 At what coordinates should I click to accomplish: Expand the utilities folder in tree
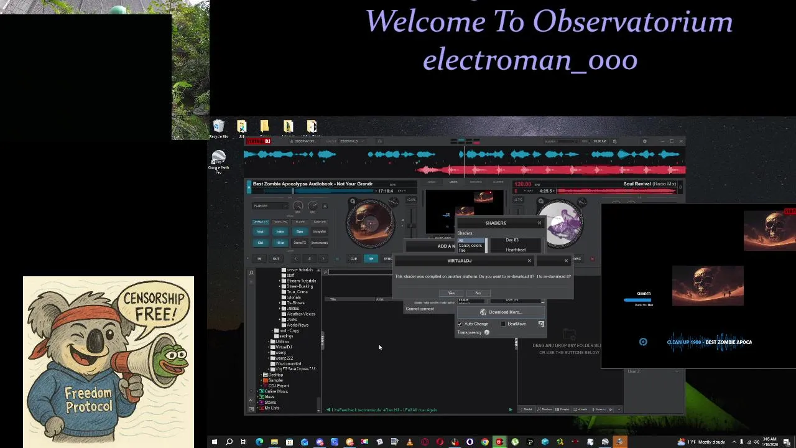click(280, 309)
